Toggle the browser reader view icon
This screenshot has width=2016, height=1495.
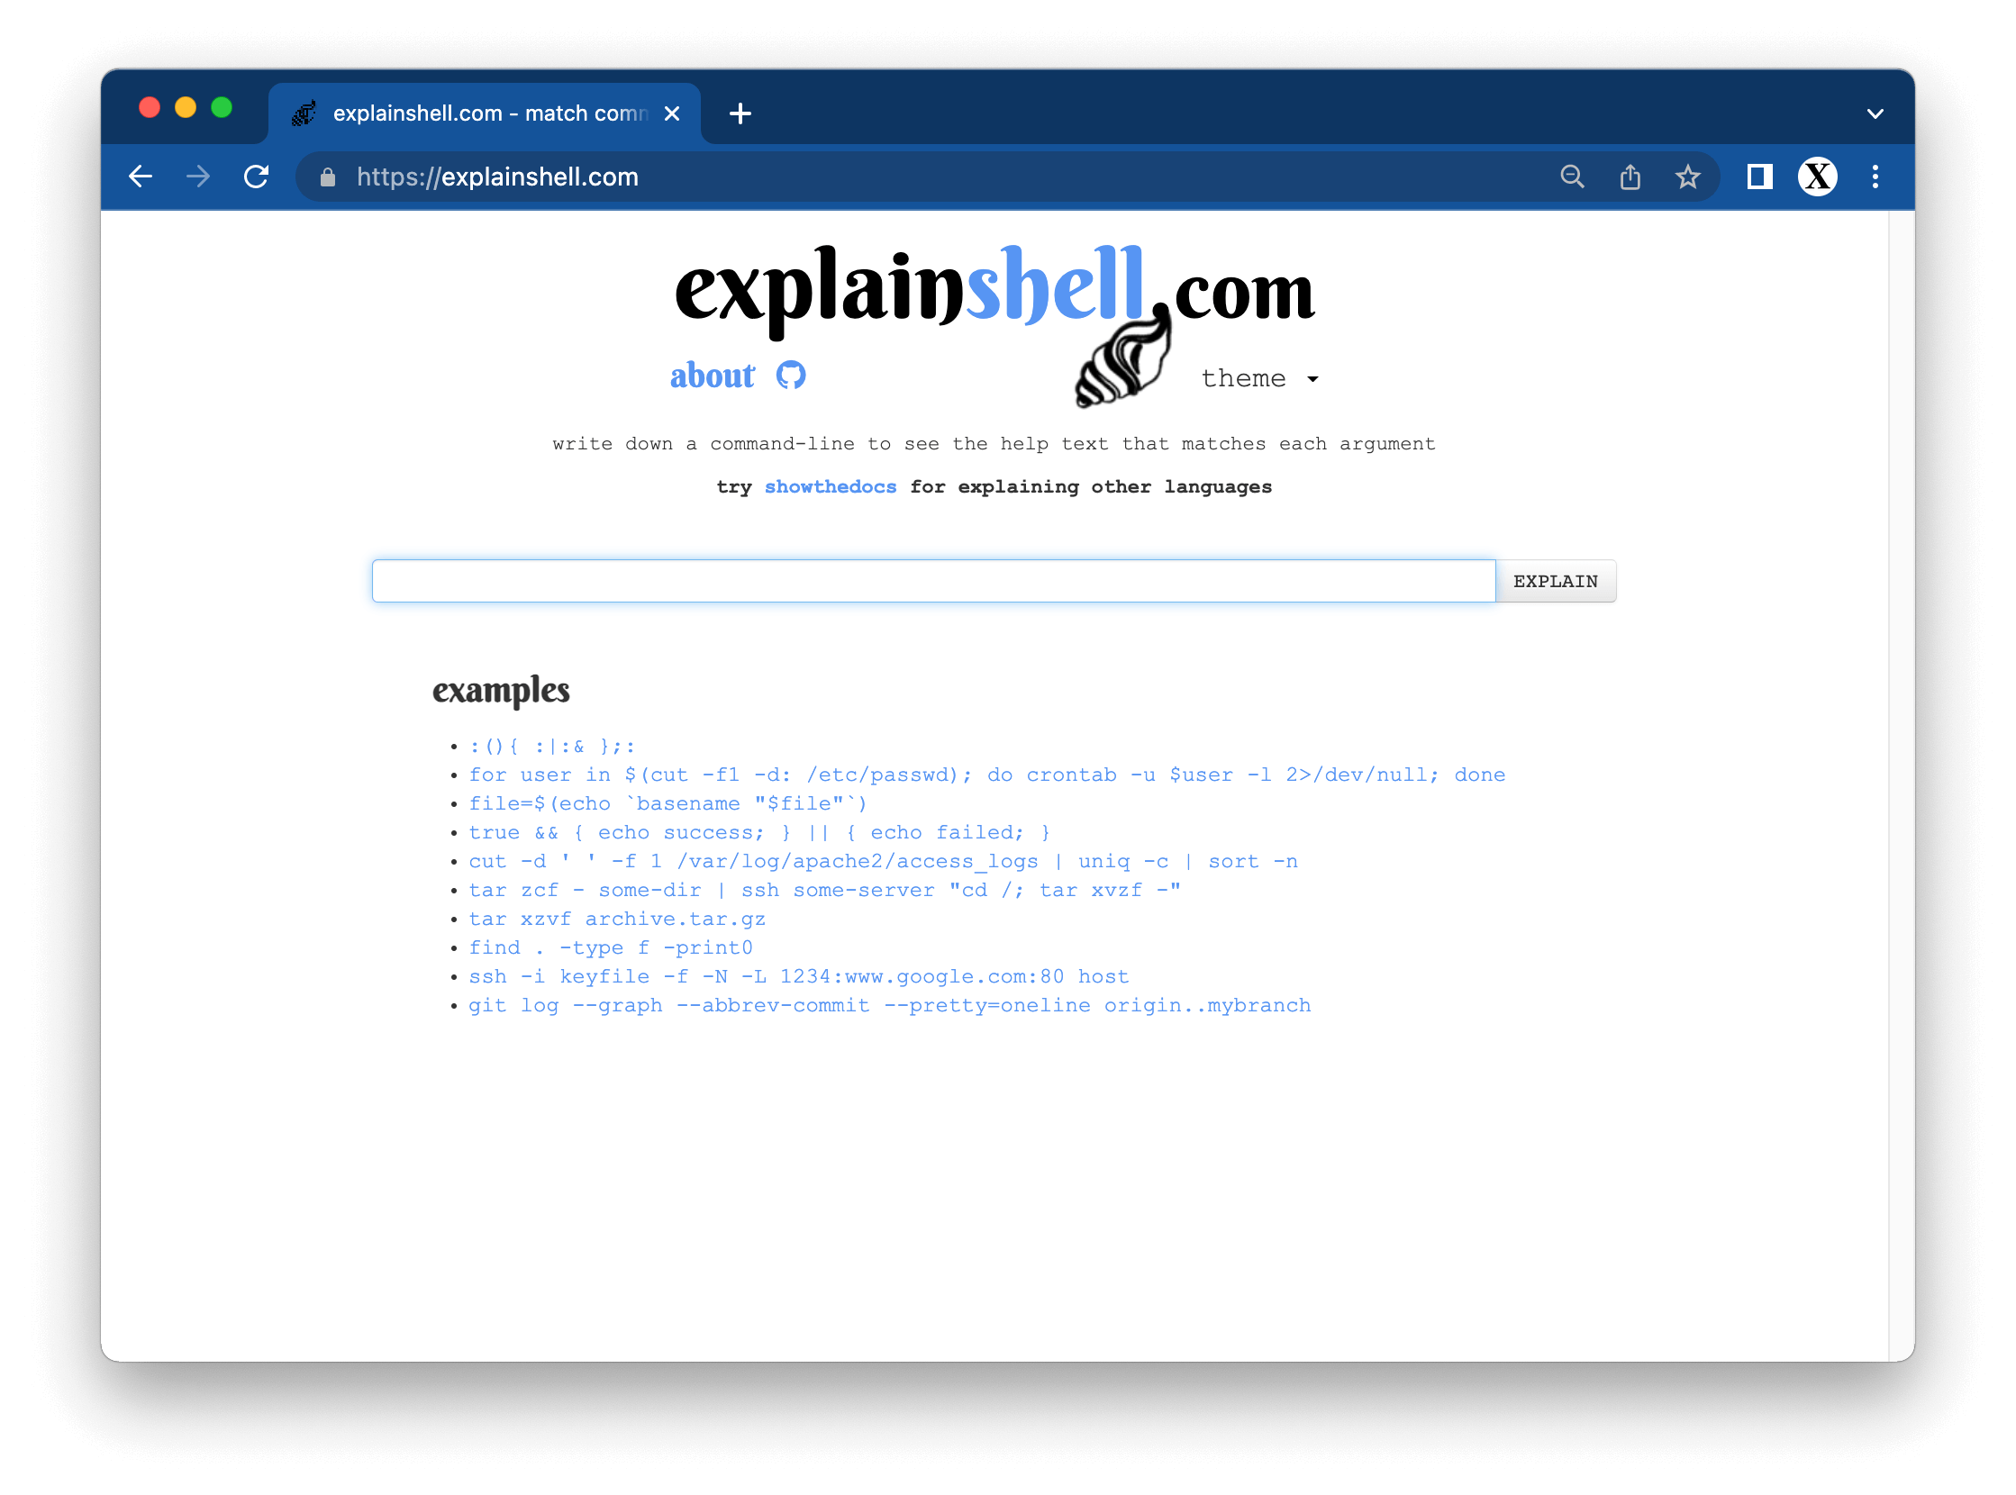click(1760, 176)
